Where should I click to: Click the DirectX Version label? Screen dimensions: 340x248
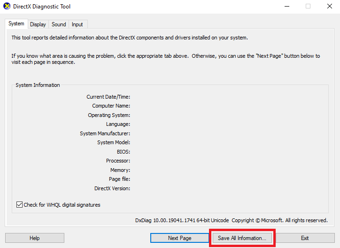pos(112,188)
